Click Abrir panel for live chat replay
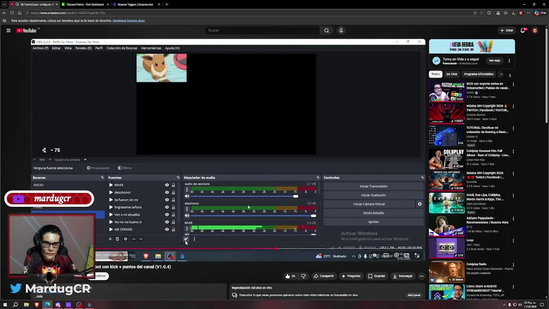This screenshot has width=549, height=309. point(414,295)
